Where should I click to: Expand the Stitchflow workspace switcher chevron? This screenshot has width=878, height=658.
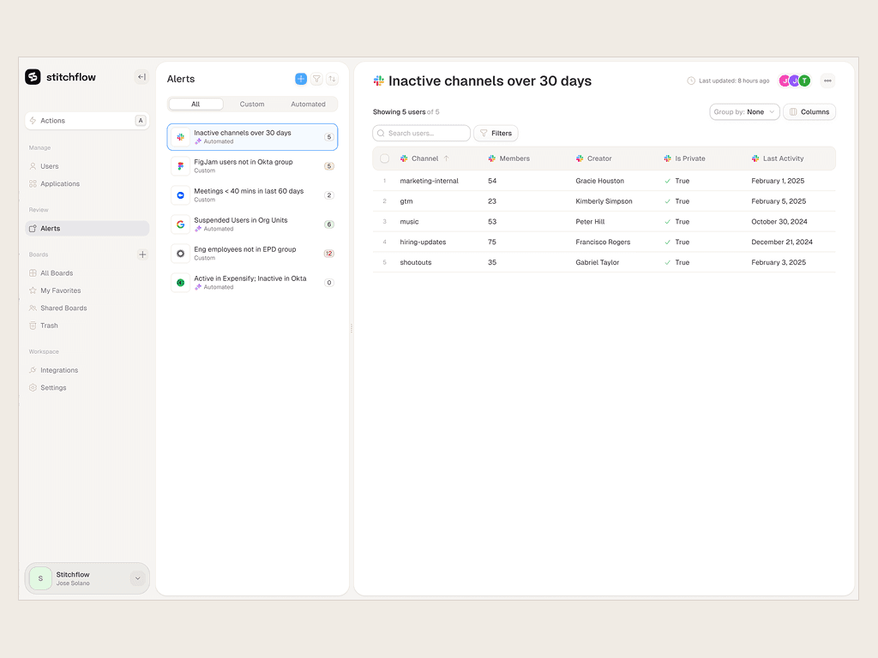click(137, 578)
